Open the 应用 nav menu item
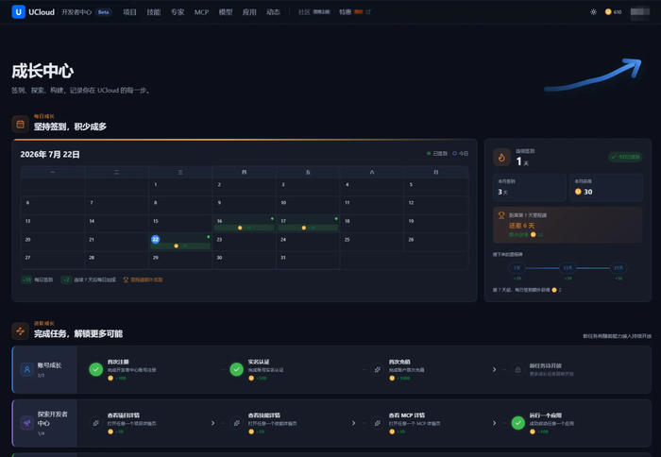The image size is (661, 457). pos(249,12)
